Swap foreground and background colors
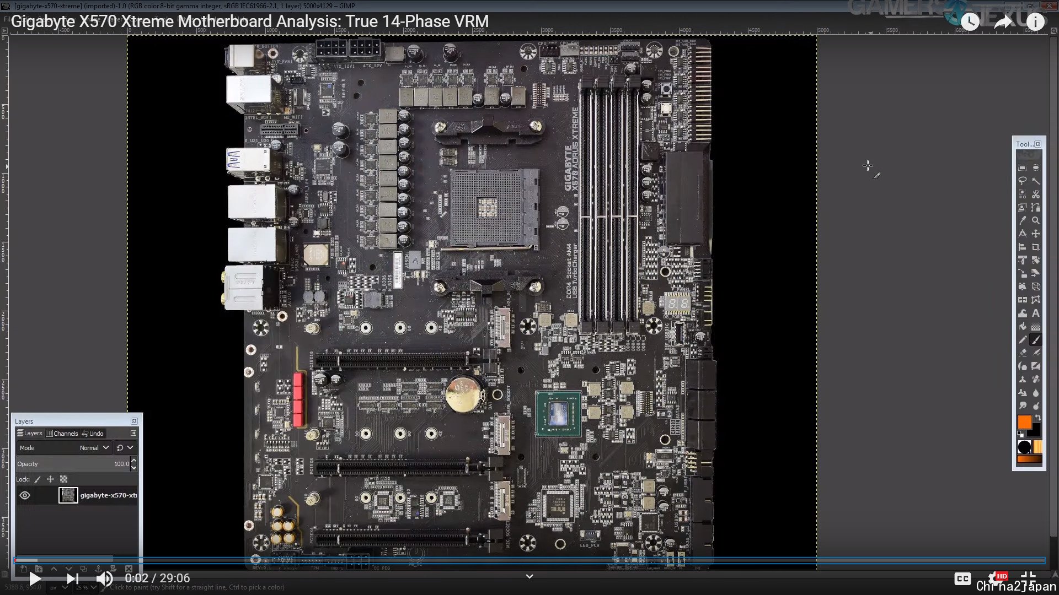This screenshot has width=1059, height=595. 1038,418
